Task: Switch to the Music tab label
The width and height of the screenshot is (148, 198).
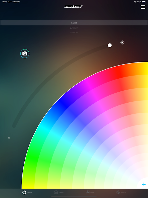Action: pos(92,192)
